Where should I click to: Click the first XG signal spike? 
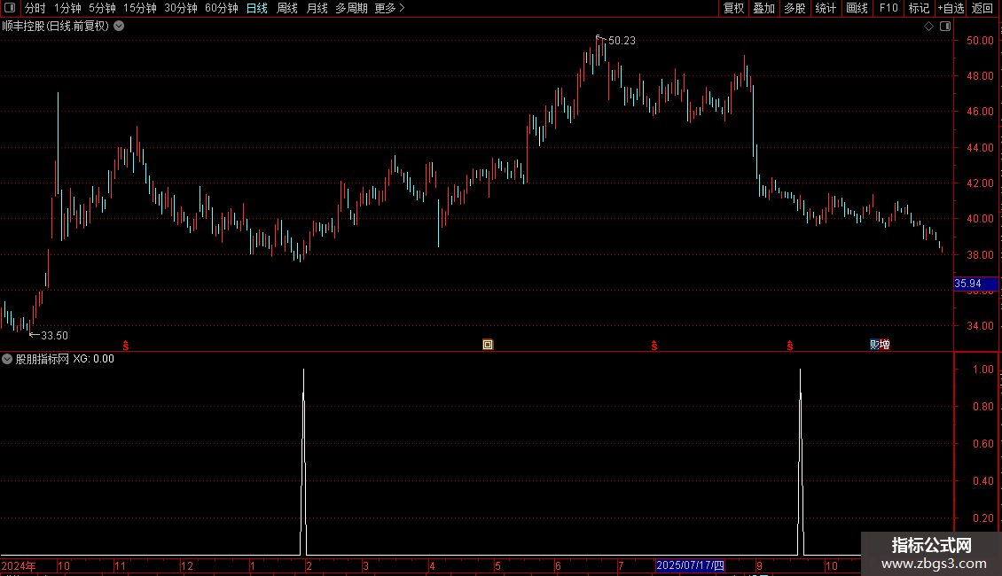tap(303, 462)
